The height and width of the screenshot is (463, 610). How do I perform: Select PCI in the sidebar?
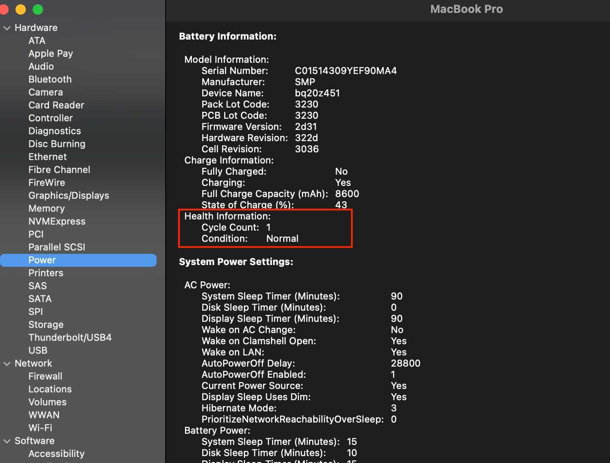tap(36, 234)
